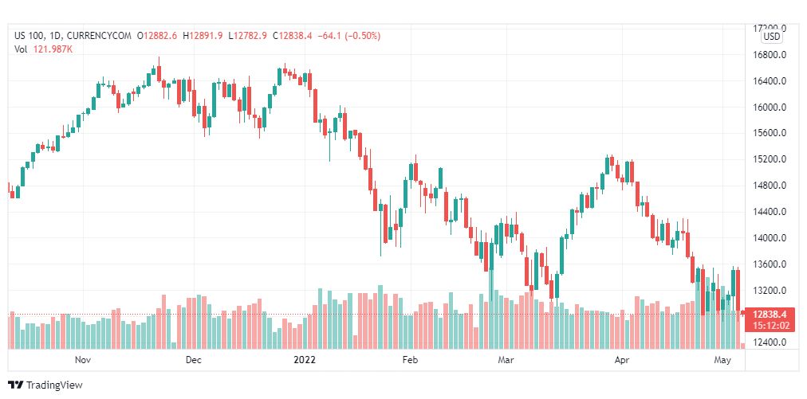The image size is (807, 399).
Task: Select the 2022 date label on time axis
Action: pyautogui.click(x=304, y=360)
